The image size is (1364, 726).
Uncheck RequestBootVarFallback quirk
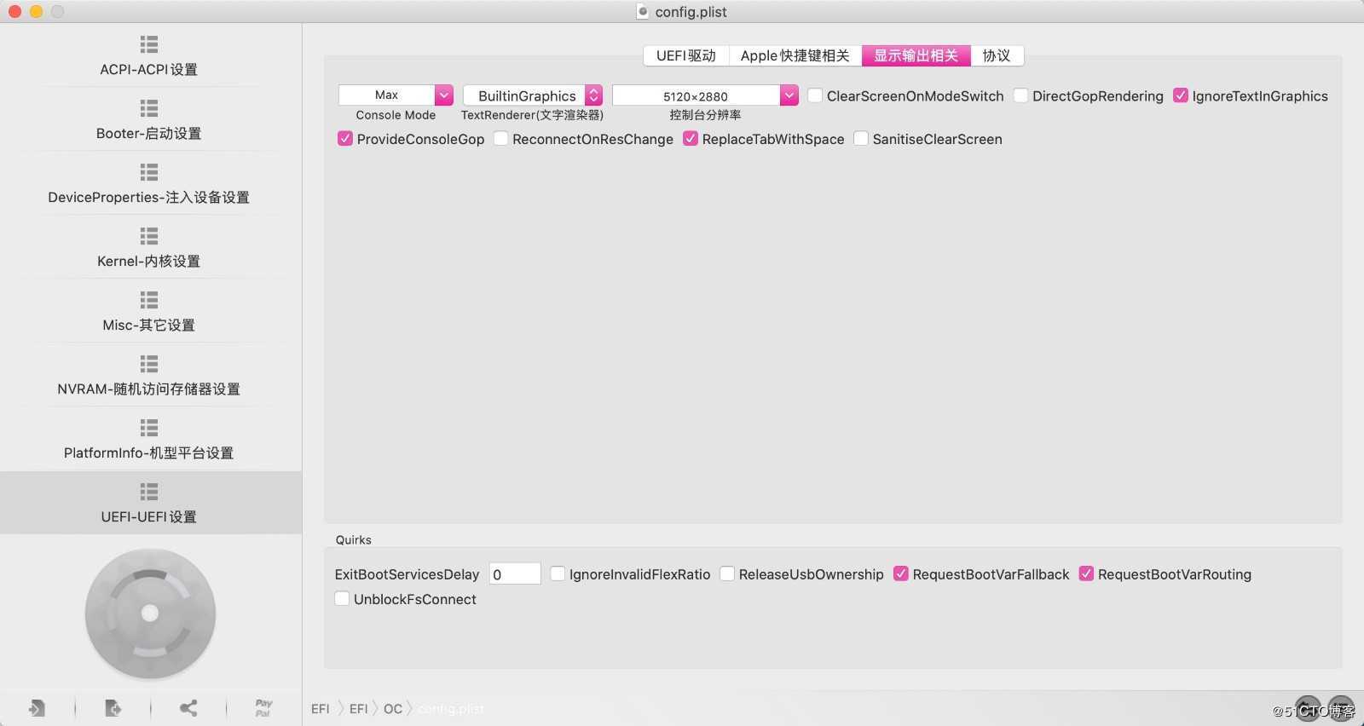[x=901, y=573]
